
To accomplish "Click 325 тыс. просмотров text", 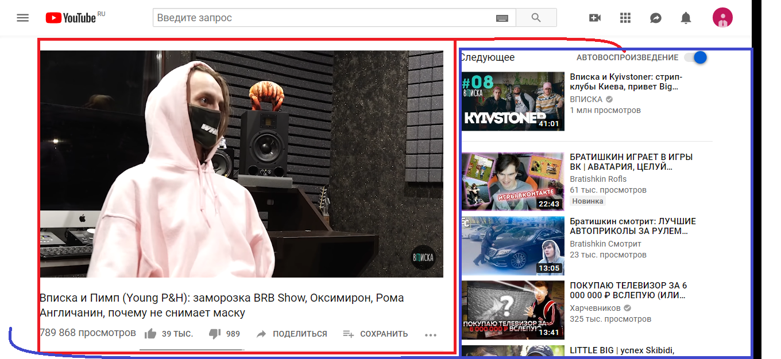I will 610,319.
